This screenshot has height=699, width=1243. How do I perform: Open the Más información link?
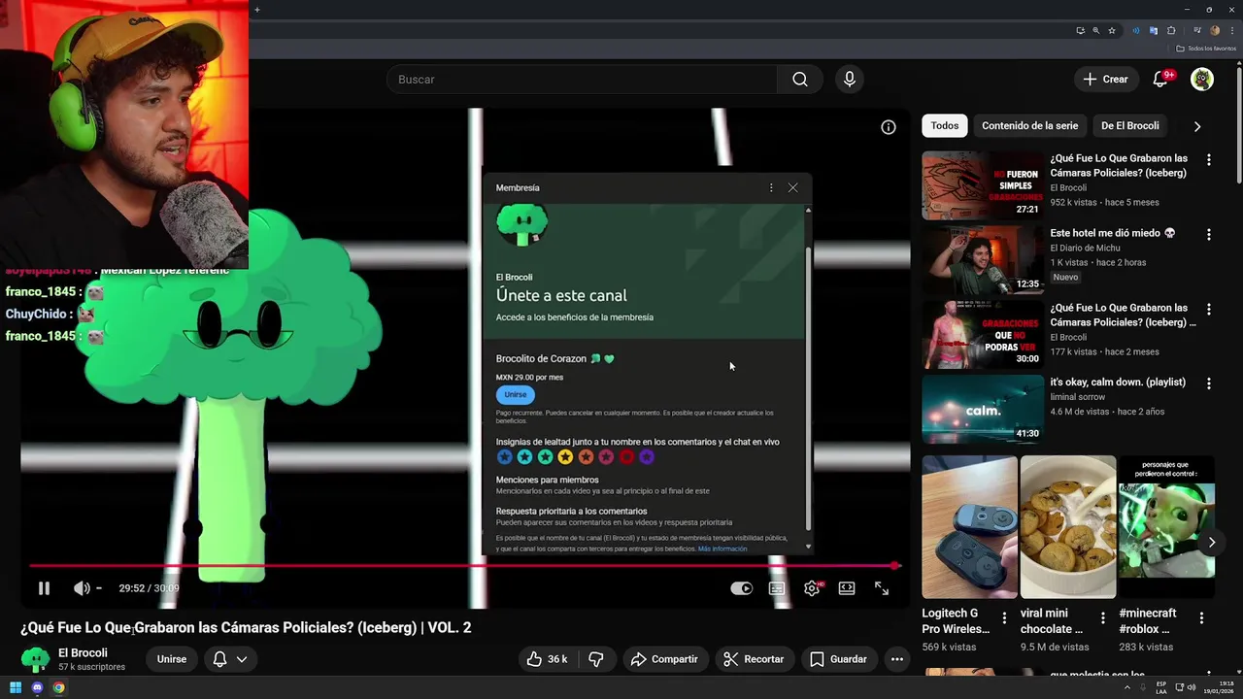click(722, 549)
